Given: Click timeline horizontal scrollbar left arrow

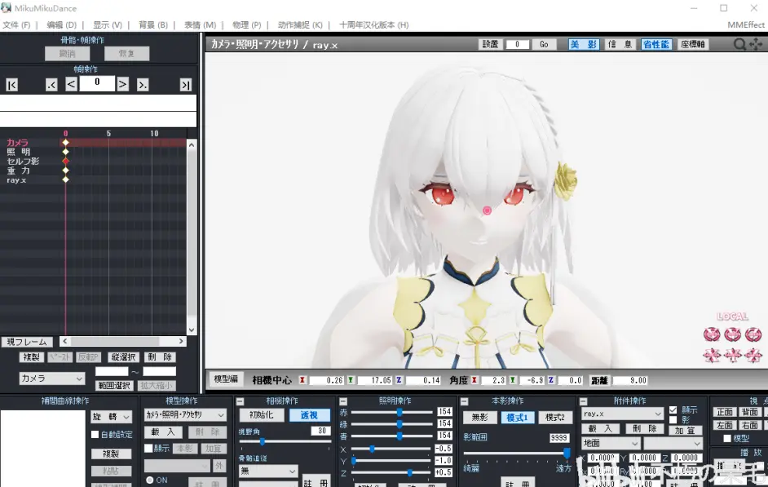Looking at the screenshot, I should 64,341.
